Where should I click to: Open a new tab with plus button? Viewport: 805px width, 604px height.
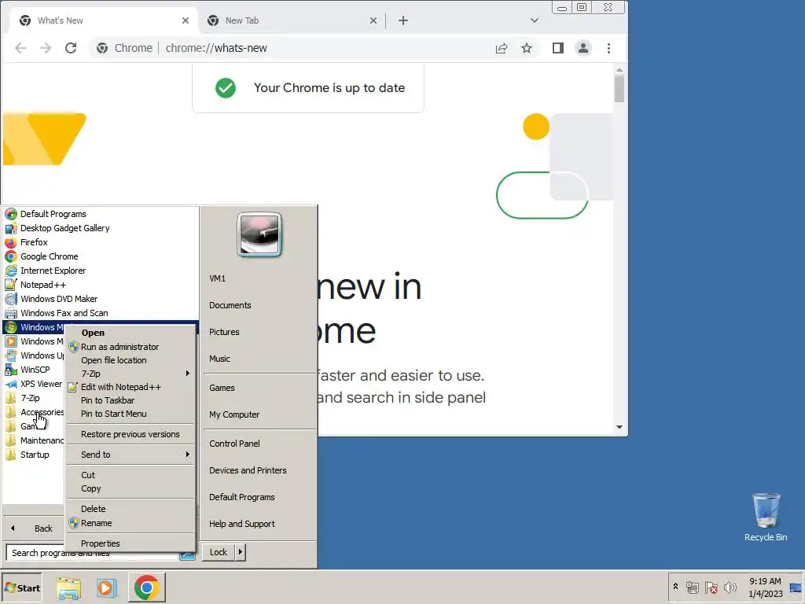coord(403,20)
